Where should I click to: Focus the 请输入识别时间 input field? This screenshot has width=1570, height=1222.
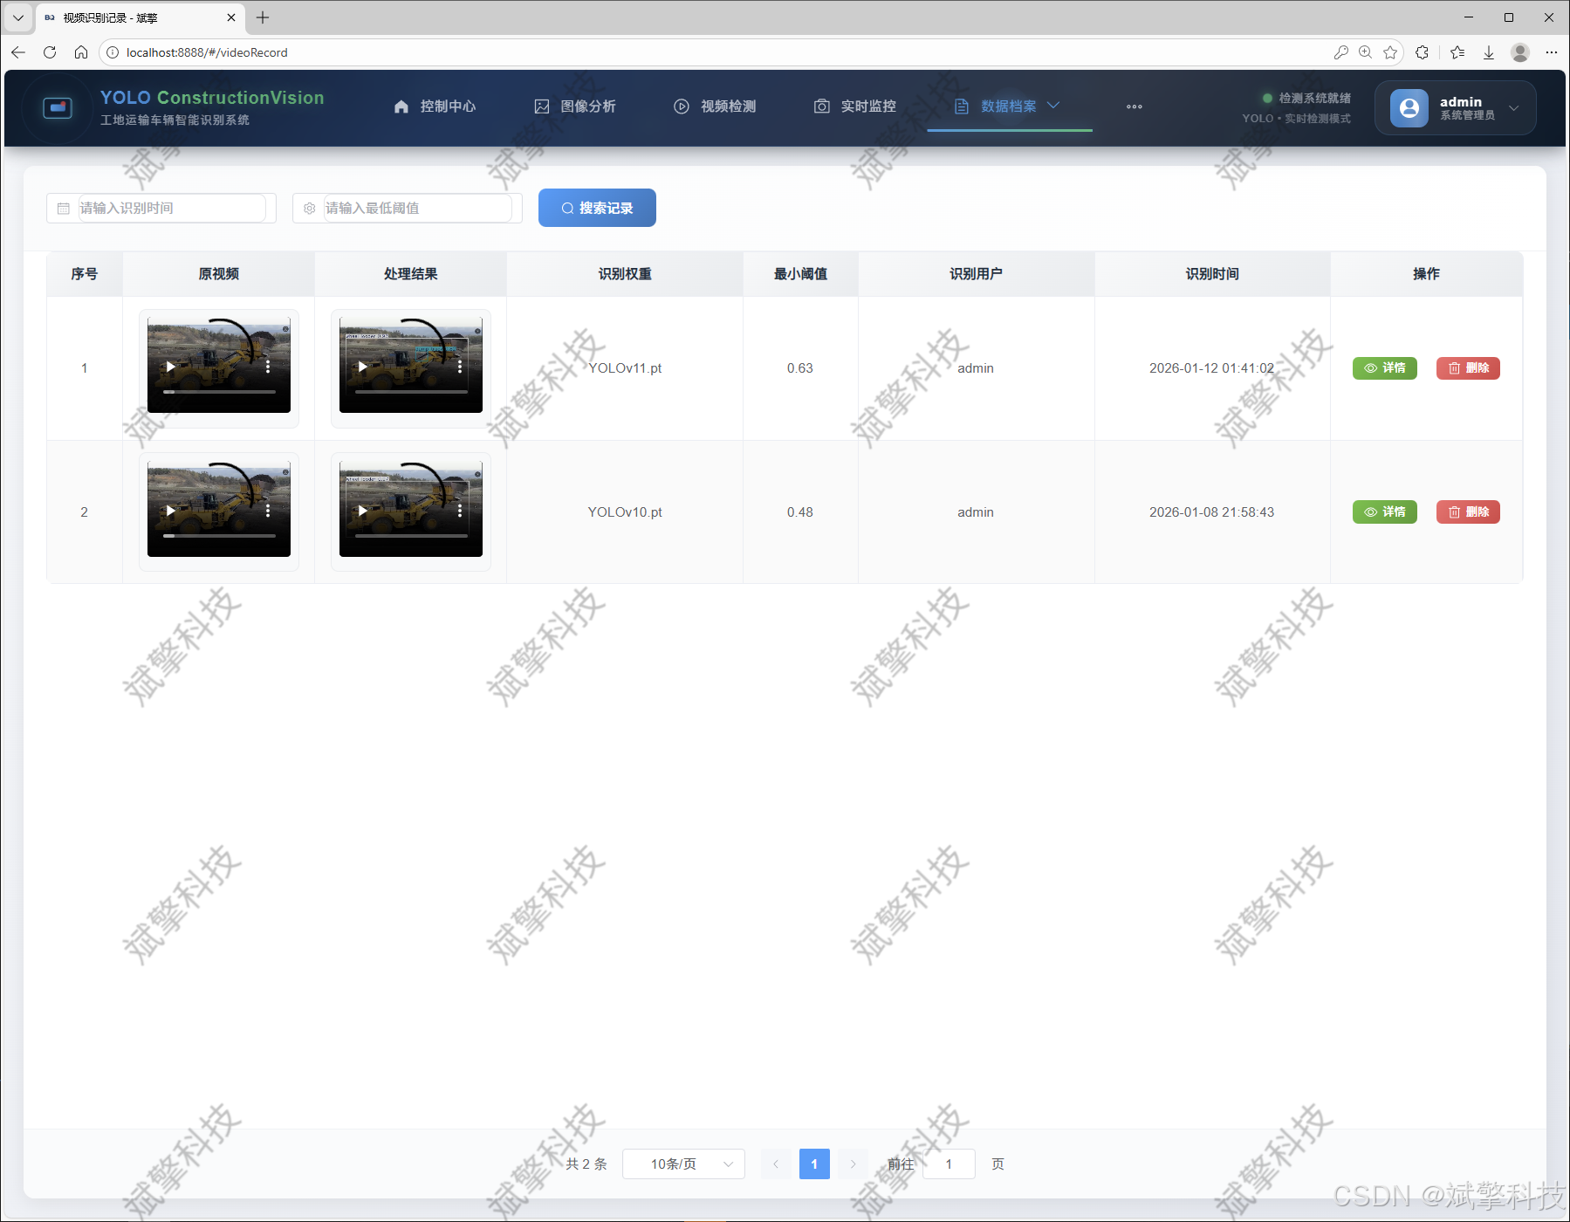coord(172,208)
